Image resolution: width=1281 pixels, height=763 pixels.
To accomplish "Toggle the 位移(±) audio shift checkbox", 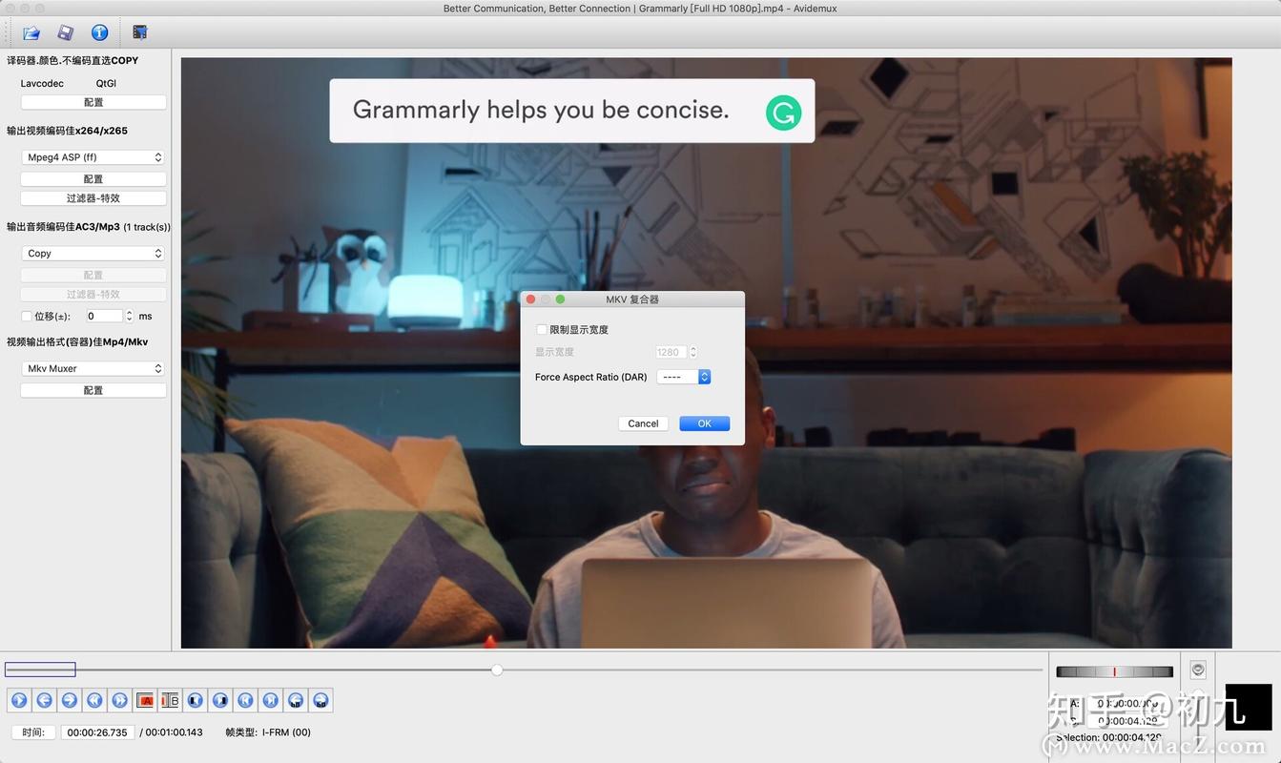I will 26,316.
